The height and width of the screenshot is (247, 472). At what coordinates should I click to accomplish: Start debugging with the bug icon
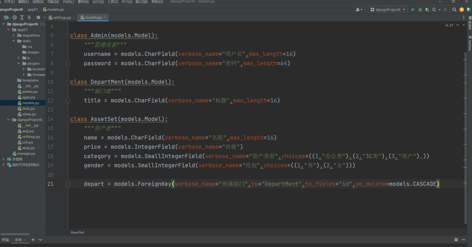pyautogui.click(x=420, y=9)
